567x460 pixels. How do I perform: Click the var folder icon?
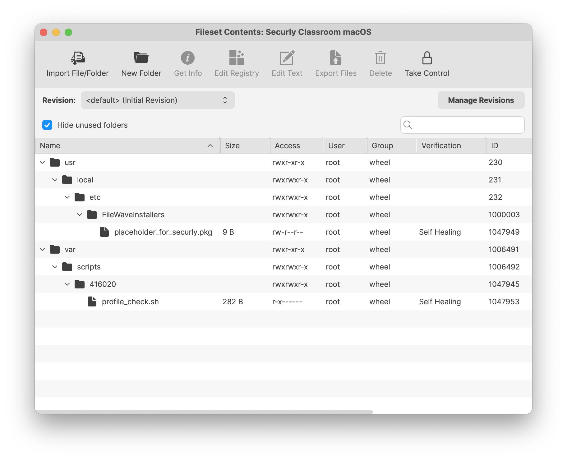click(55, 249)
